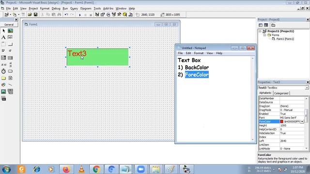This screenshot has width=310, height=174.
Task: Open Google Chrome from the taskbar
Action: click(x=96, y=169)
